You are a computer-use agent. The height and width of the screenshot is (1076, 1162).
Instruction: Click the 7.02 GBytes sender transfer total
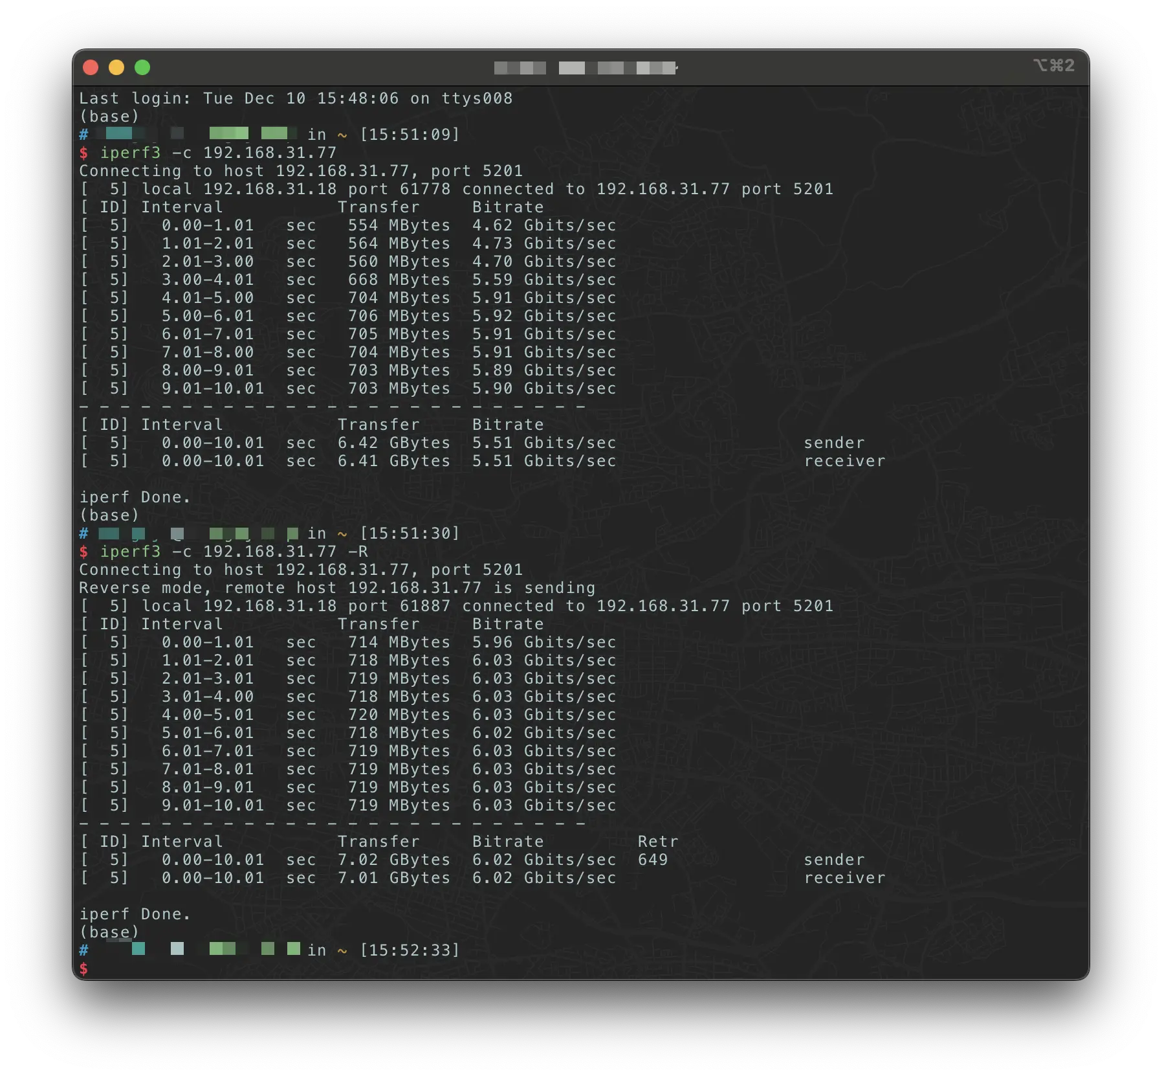(x=393, y=860)
